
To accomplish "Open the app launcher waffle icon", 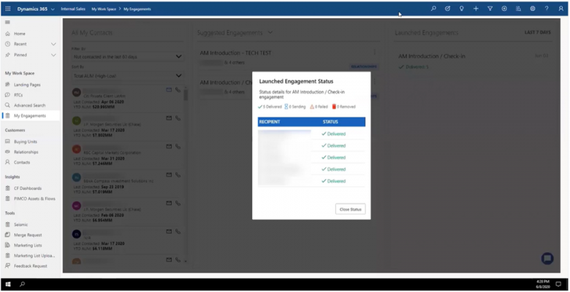I will [x=8, y=9].
